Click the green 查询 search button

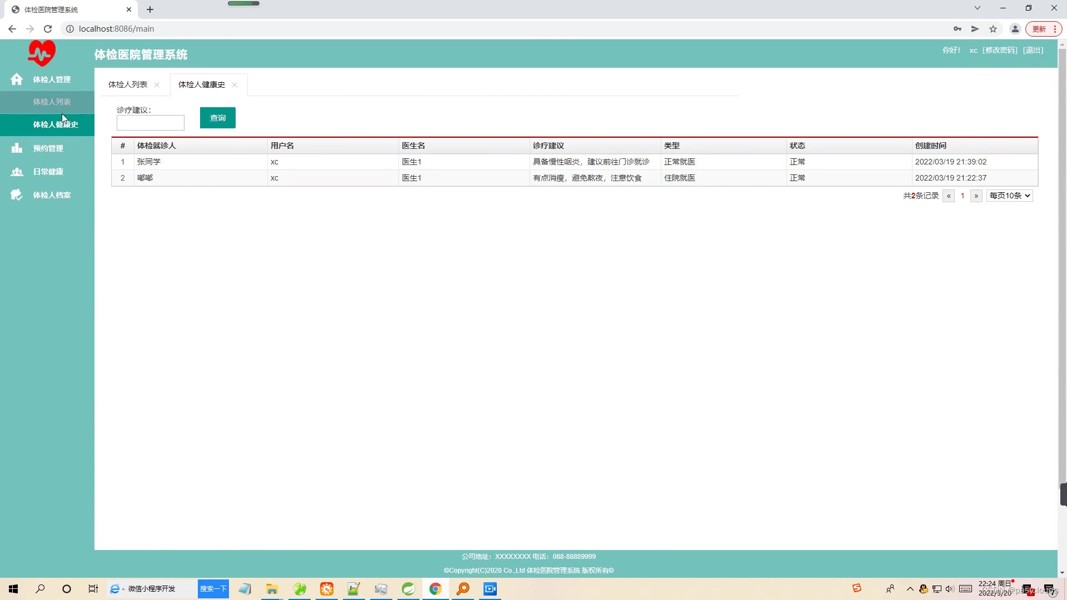pos(218,117)
